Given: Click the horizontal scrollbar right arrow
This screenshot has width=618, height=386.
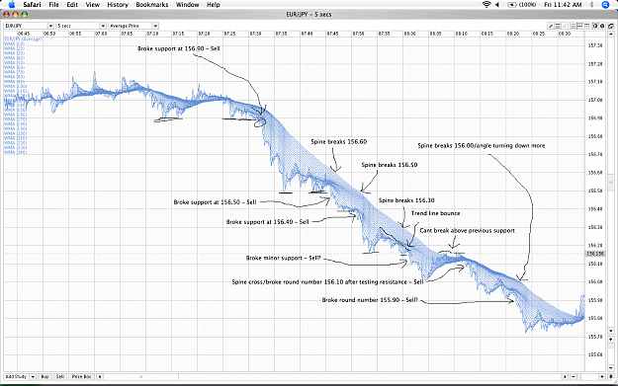Looking at the screenshot, I should (565, 376).
